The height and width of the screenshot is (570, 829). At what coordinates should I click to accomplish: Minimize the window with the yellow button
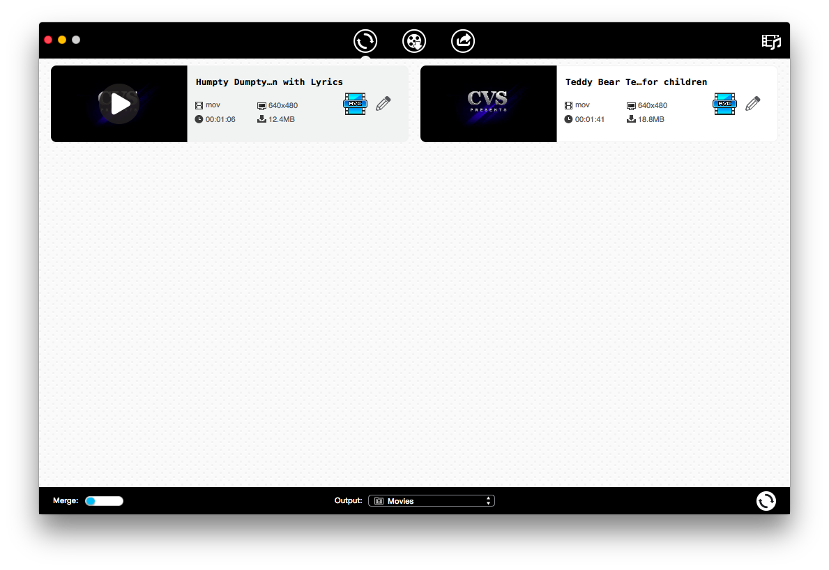(62, 40)
